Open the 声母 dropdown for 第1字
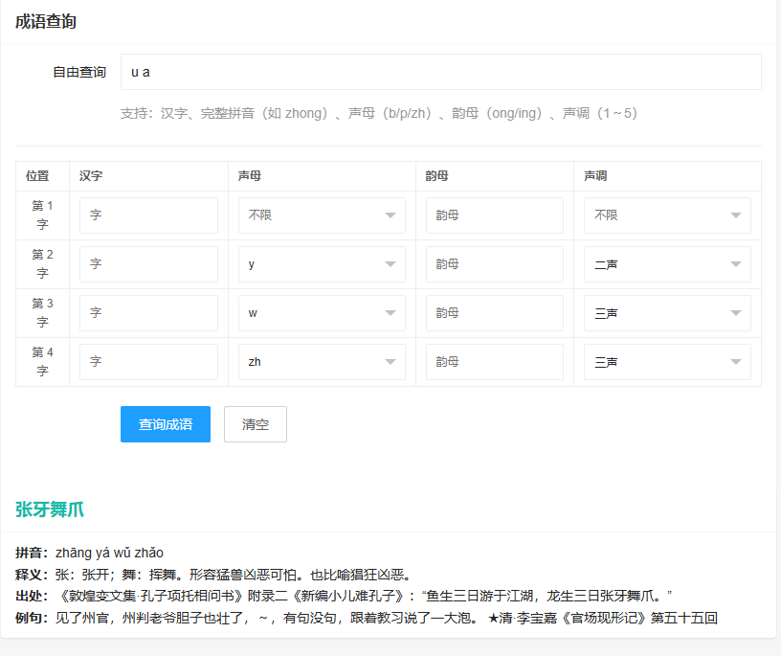 pyautogui.click(x=322, y=215)
